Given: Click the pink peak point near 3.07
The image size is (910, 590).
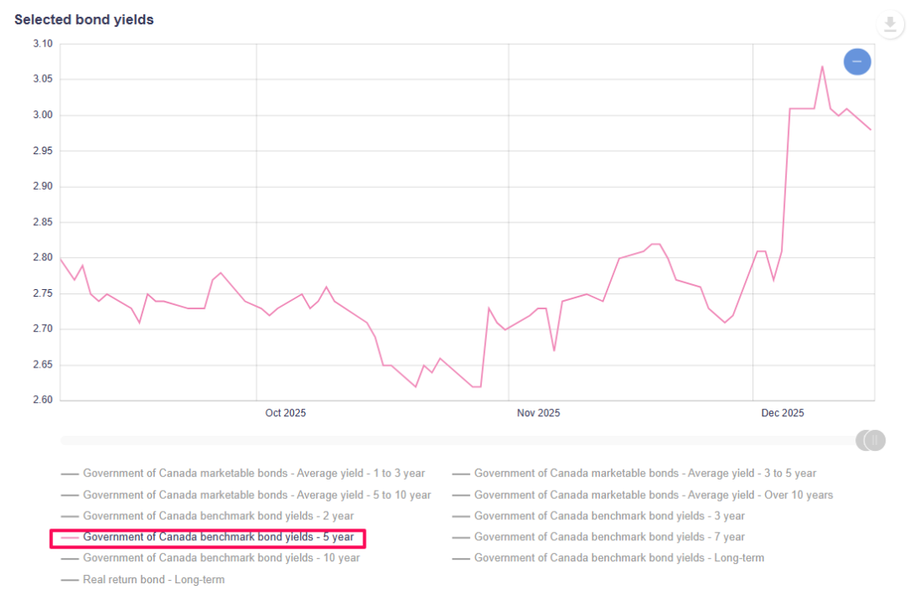Looking at the screenshot, I should pos(822,67).
